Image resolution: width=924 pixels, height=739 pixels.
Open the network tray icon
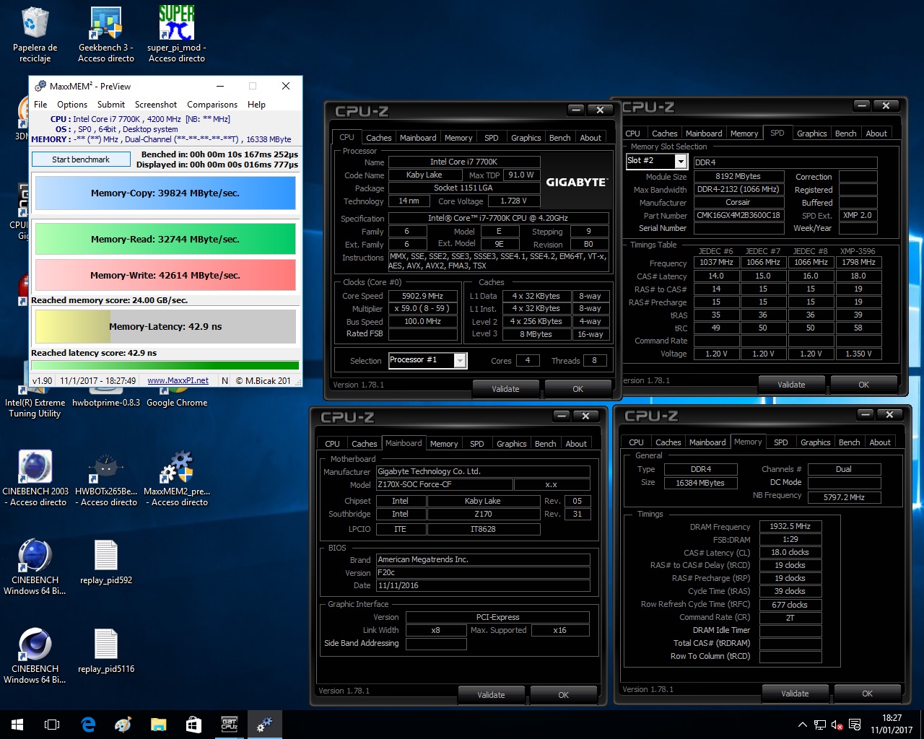(820, 725)
